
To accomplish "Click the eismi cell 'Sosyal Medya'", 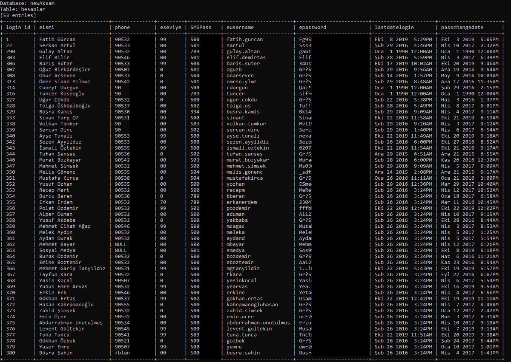I will 57,250.
